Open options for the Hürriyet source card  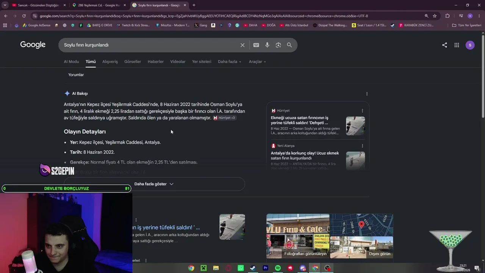point(362,111)
